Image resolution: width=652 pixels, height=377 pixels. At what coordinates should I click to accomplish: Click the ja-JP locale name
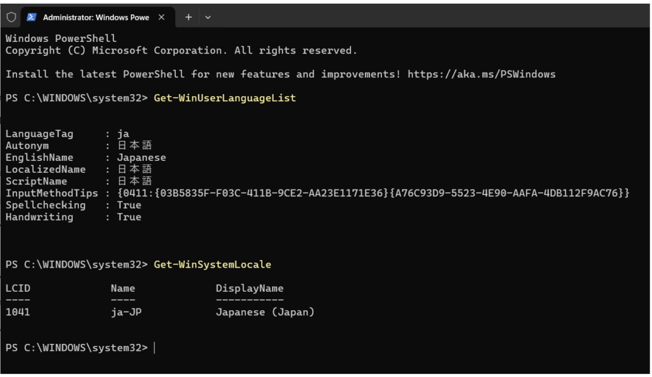(x=126, y=312)
